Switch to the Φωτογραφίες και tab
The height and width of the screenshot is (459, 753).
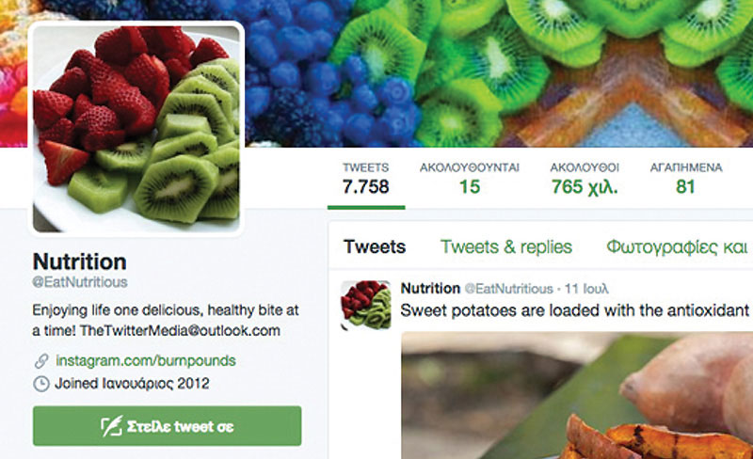pos(677,247)
